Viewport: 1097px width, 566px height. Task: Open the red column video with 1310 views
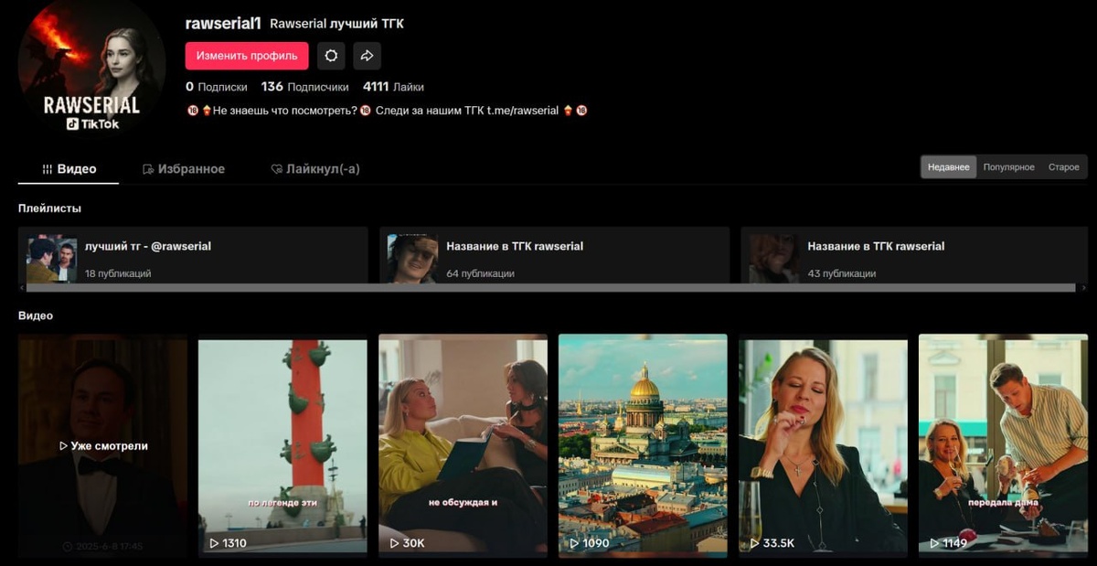(x=282, y=446)
